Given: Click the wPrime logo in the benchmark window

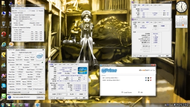Looking at the screenshot, I should tap(109, 70).
